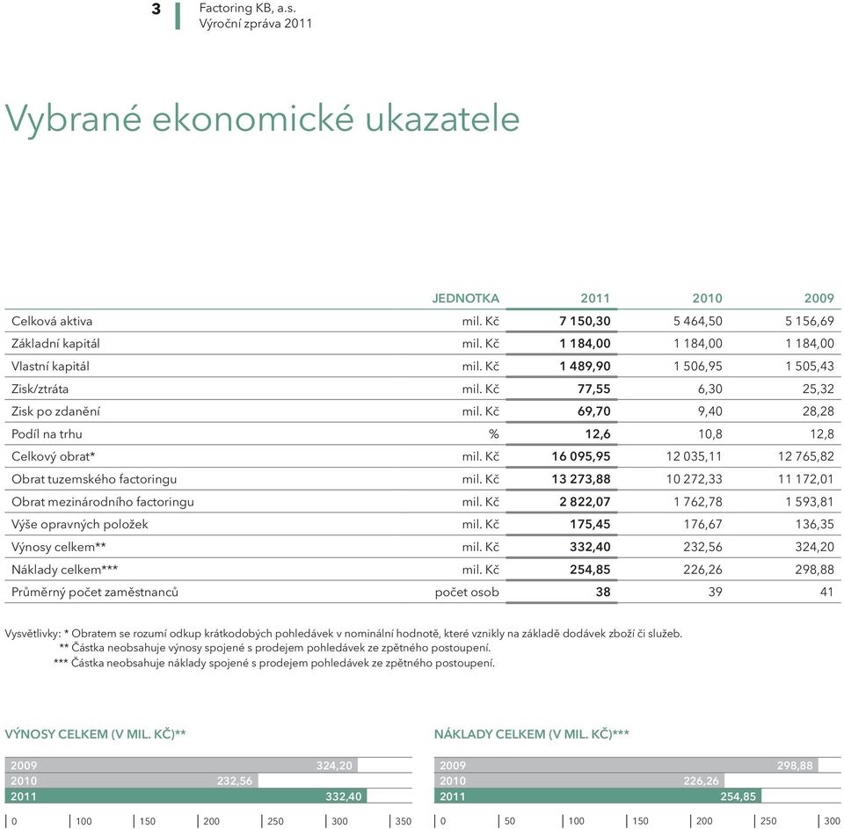Screen dimensions: 844x829
Task: Click the axis label 350 in Výnosy chart
Action: (x=404, y=821)
